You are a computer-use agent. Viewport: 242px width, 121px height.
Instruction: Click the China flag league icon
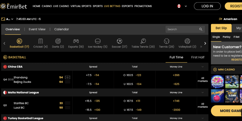(5, 67)
